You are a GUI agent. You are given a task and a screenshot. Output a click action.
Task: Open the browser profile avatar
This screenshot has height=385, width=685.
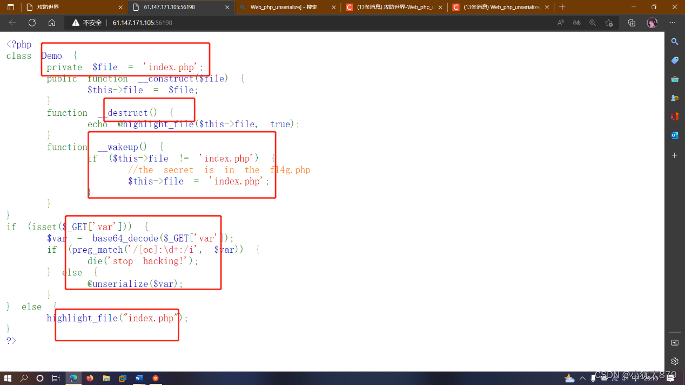pos(652,23)
